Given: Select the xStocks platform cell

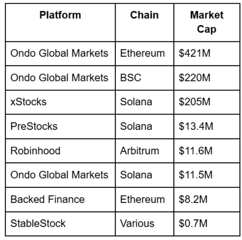Looking at the screenshot, I should [x=28, y=102].
